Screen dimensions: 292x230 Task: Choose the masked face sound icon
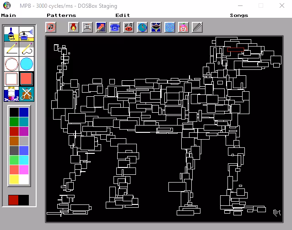(156, 27)
